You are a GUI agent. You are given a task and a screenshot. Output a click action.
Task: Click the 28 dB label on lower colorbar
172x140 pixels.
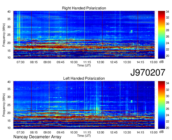(x=167, y=102)
